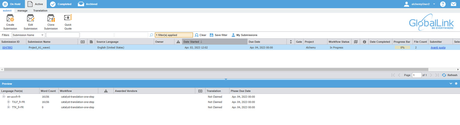460x125 pixels.
Task: Open the Edit Submission tool
Action: coord(31,19)
